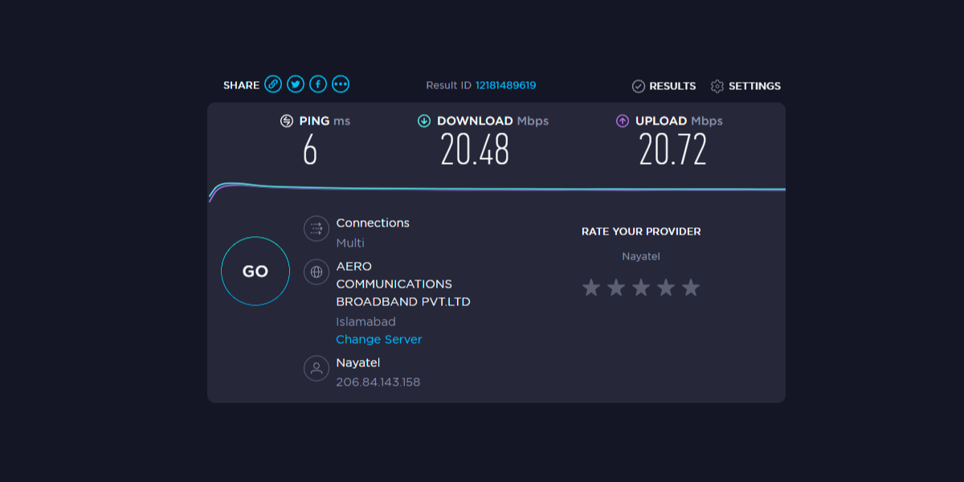Click the ping value 6
The image size is (964, 482).
click(310, 149)
